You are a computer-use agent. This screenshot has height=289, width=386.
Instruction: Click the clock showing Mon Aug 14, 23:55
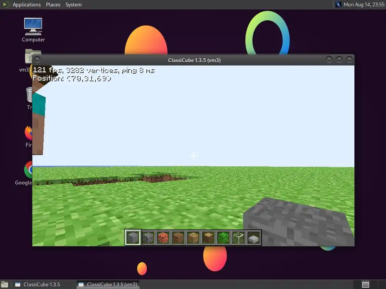click(x=364, y=5)
